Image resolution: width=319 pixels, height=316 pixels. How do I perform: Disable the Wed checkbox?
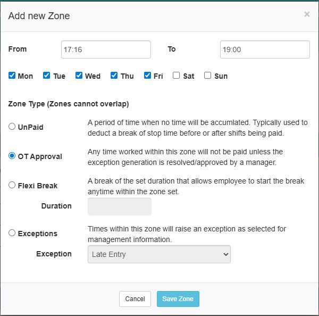[79, 76]
